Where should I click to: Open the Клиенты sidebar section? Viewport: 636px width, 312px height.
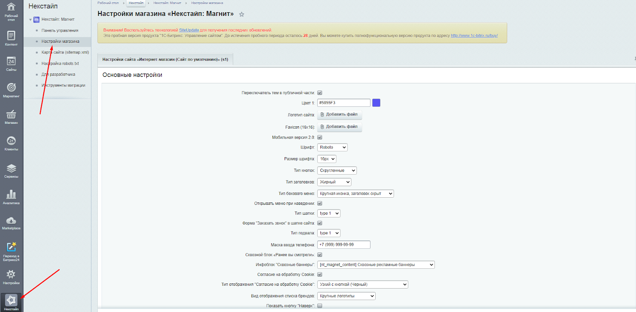(x=11, y=143)
